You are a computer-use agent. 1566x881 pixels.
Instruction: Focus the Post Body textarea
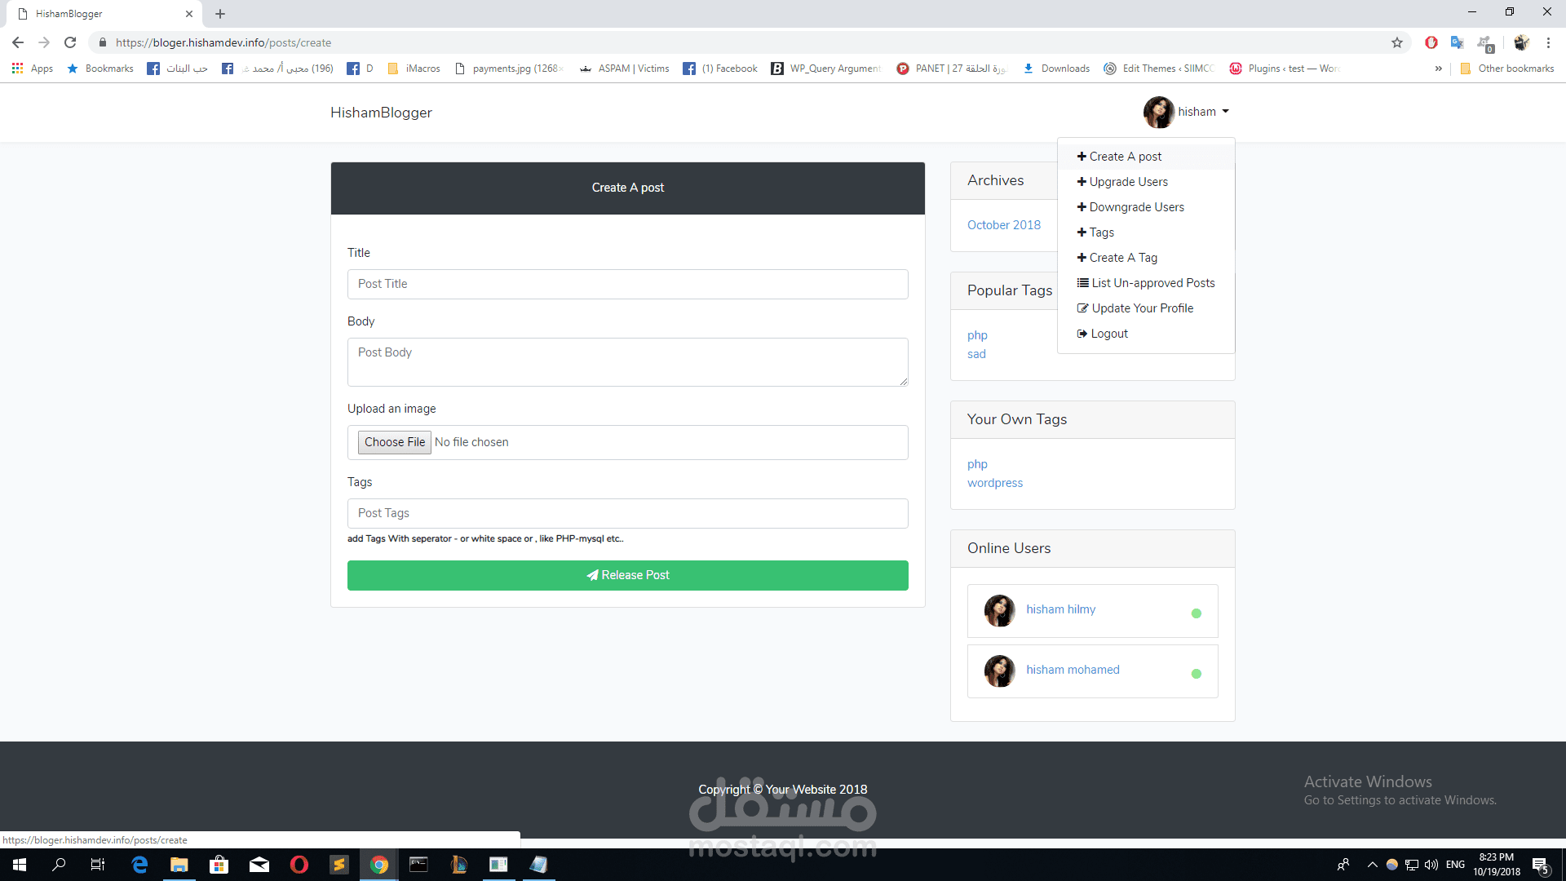[627, 362]
